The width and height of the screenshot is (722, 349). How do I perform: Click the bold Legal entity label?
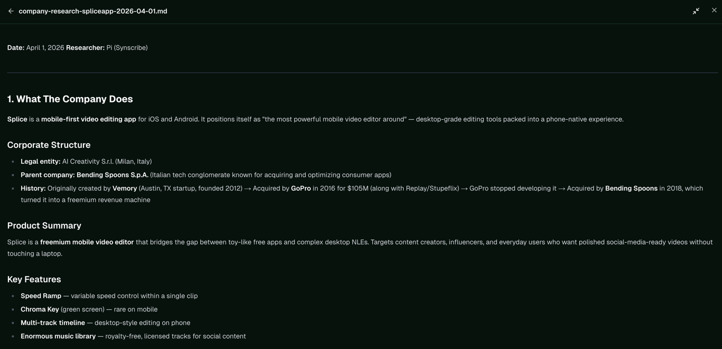point(41,162)
